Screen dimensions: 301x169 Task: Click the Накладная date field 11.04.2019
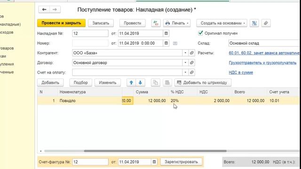coord(141,33)
